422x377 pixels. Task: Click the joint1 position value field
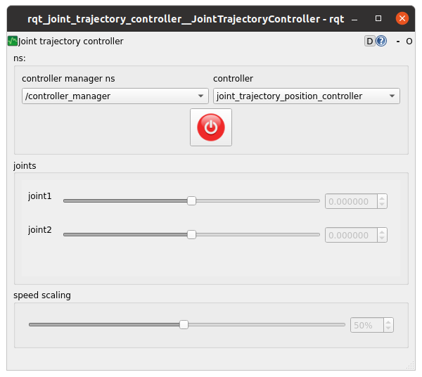pyautogui.click(x=350, y=201)
